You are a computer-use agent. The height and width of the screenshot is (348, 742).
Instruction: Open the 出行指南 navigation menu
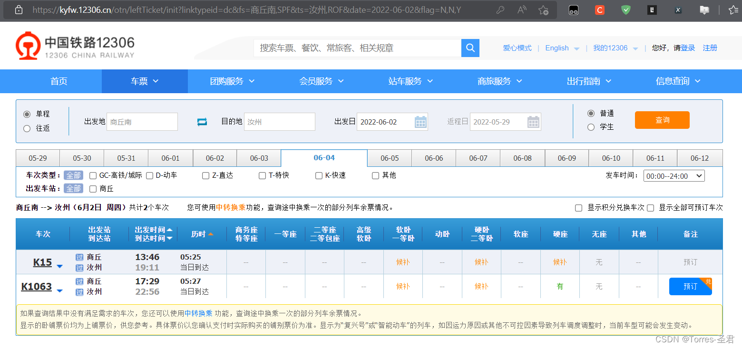point(589,81)
